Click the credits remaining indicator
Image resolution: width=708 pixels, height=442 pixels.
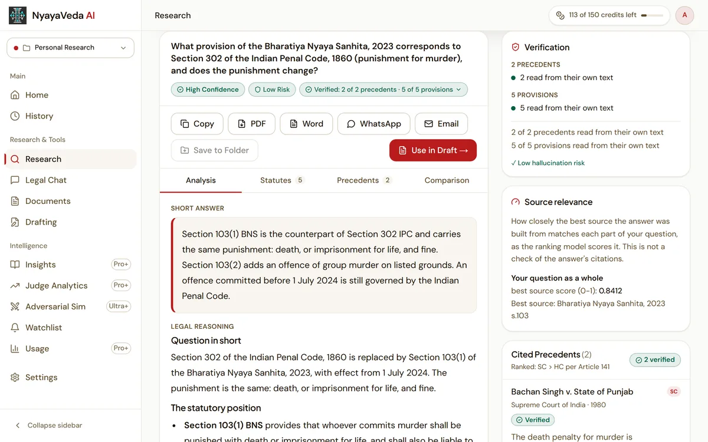pos(609,15)
